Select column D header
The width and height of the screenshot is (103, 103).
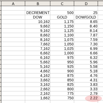pyautogui.click(x=86, y=4)
